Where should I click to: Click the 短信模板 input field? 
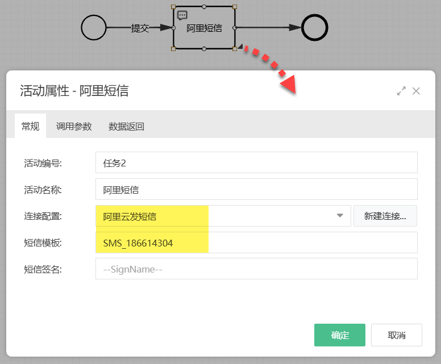coord(256,242)
